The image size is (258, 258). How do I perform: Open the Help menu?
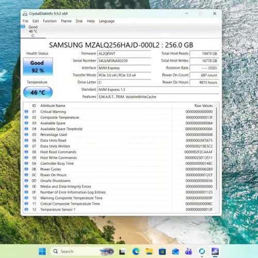click(x=91, y=21)
